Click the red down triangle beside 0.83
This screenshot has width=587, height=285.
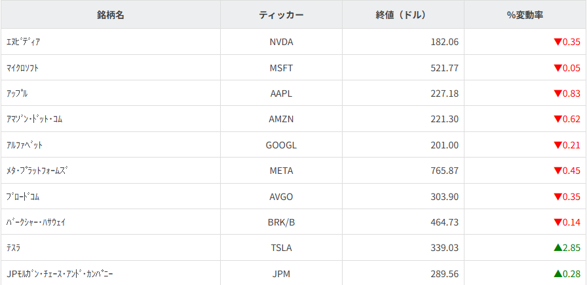558,93
